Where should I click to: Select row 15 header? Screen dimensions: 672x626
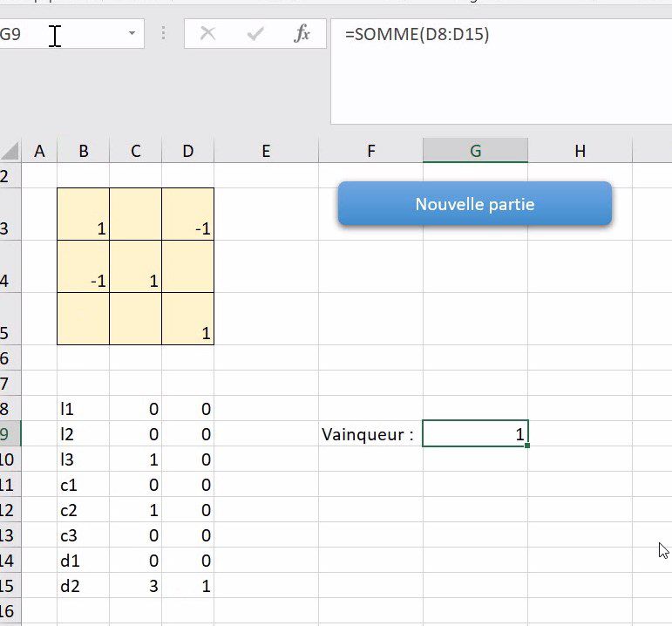click(7, 587)
